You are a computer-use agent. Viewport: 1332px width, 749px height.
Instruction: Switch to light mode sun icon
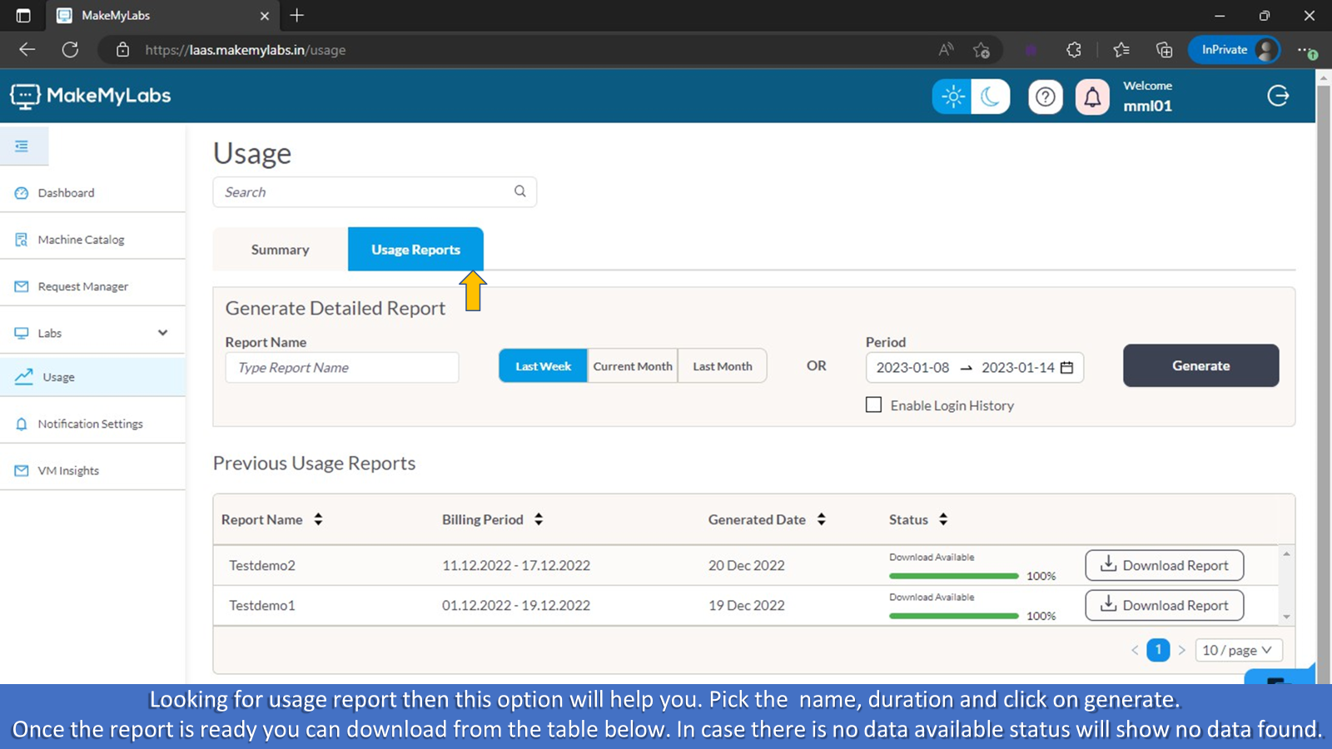point(952,97)
